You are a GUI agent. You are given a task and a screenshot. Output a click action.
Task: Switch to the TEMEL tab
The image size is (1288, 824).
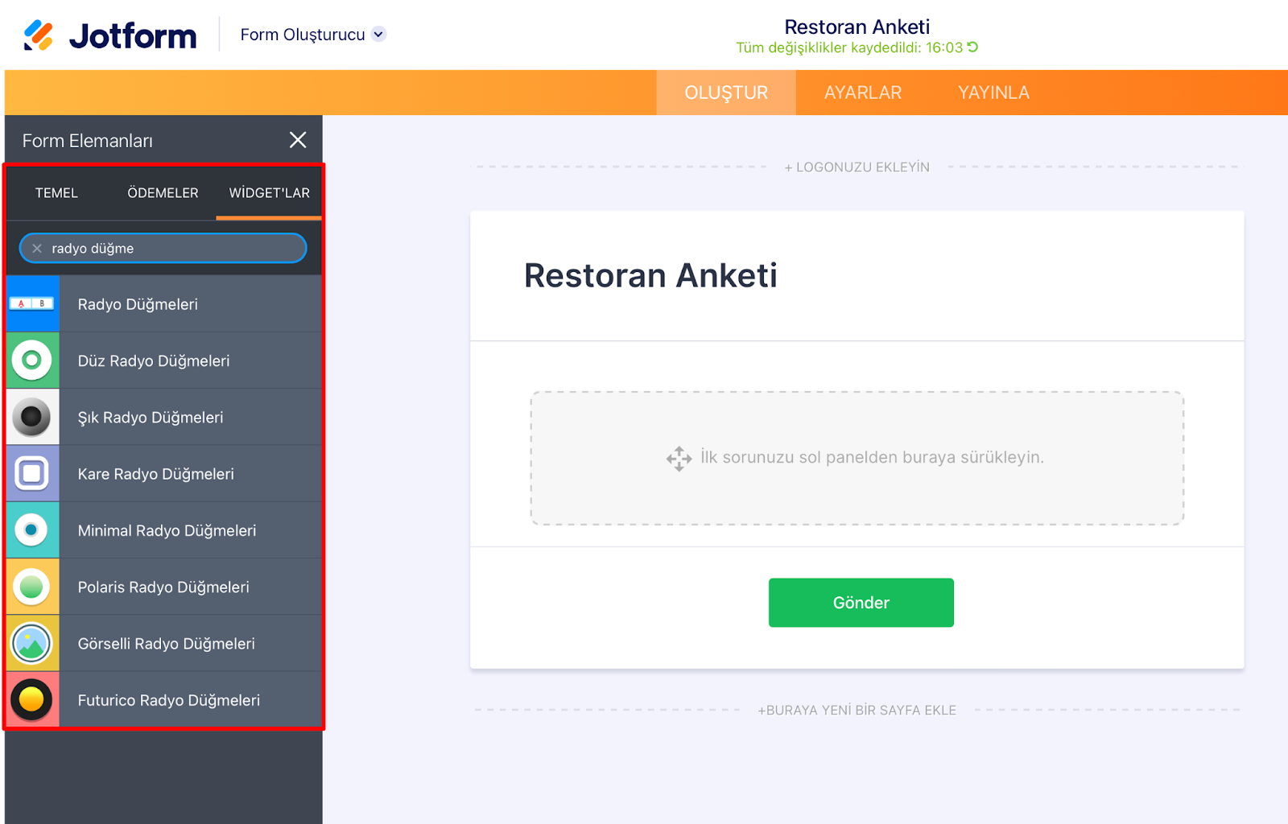coord(56,193)
